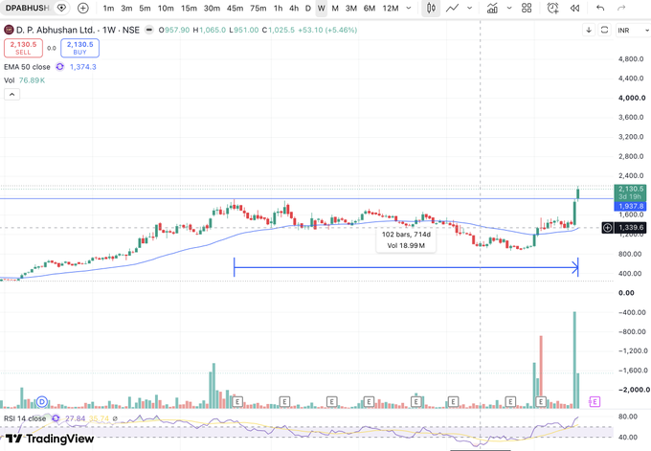
Task: Click the refresh icon beside RSI legend
Action: pyautogui.click(x=56, y=418)
